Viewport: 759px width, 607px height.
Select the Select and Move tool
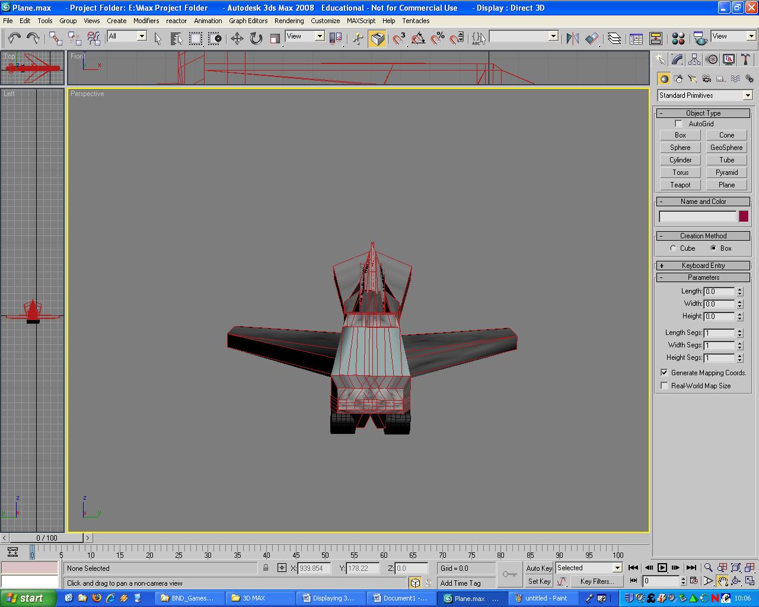[x=237, y=37]
